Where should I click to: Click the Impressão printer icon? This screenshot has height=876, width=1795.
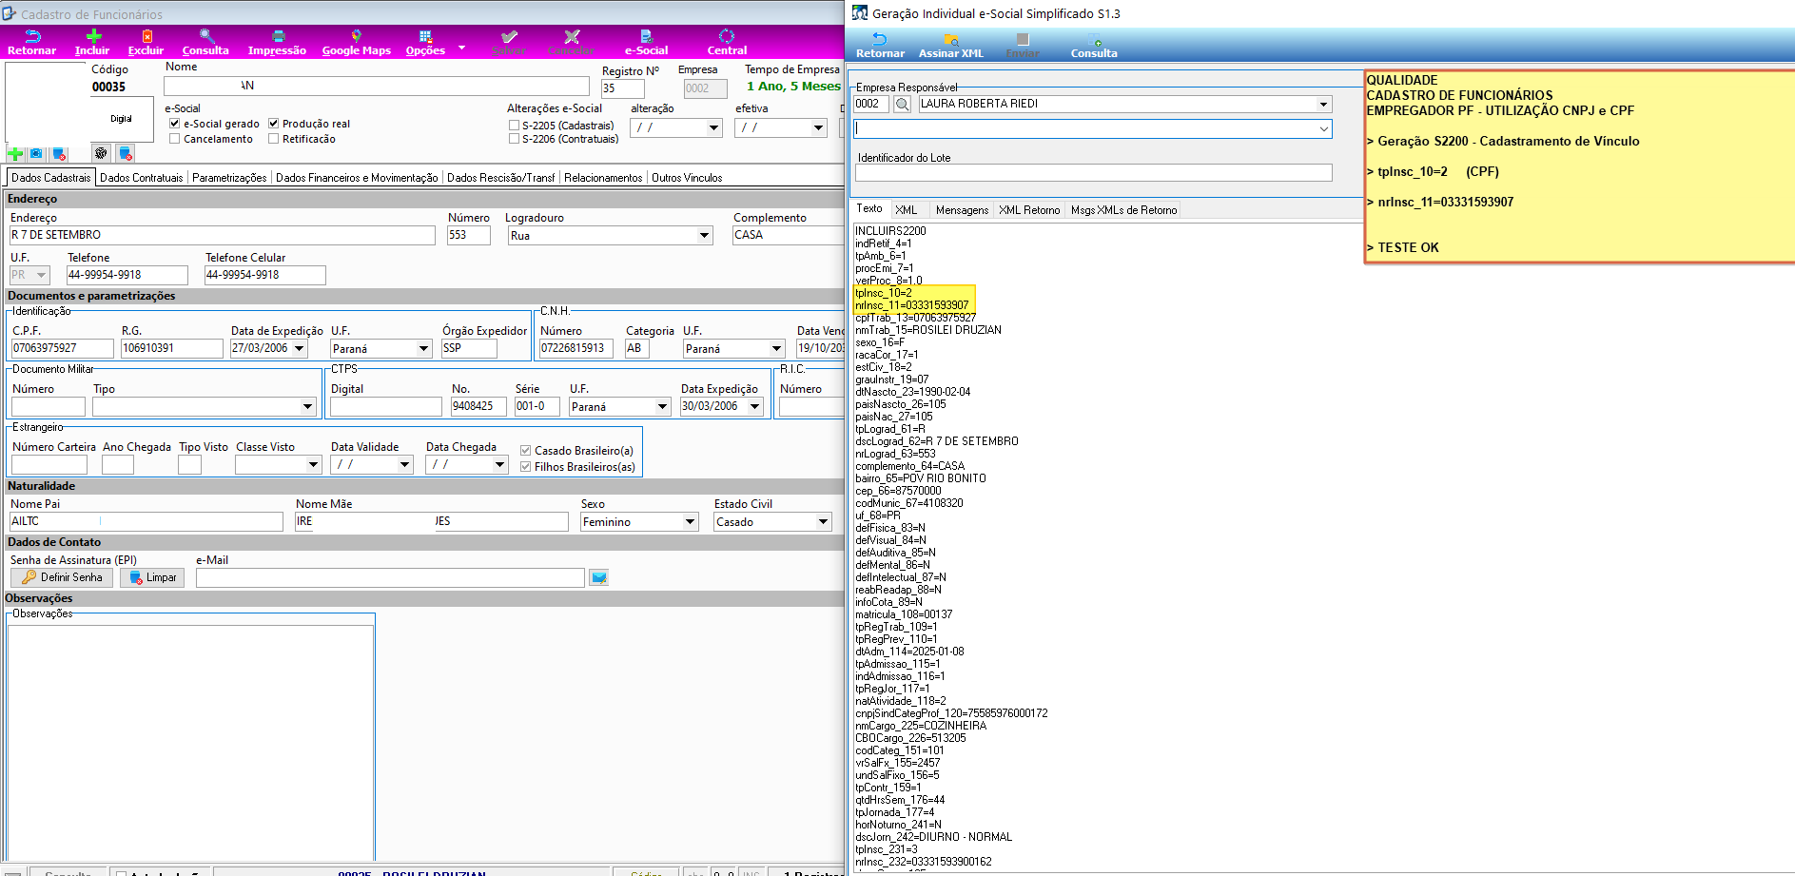278,36
